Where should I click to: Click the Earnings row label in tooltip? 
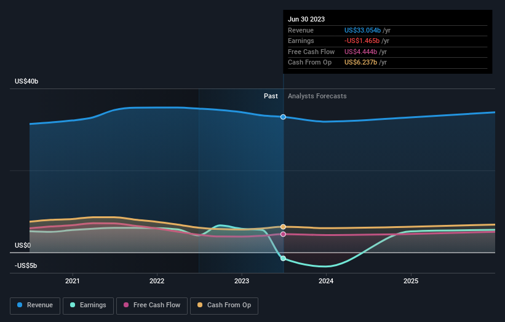click(301, 41)
